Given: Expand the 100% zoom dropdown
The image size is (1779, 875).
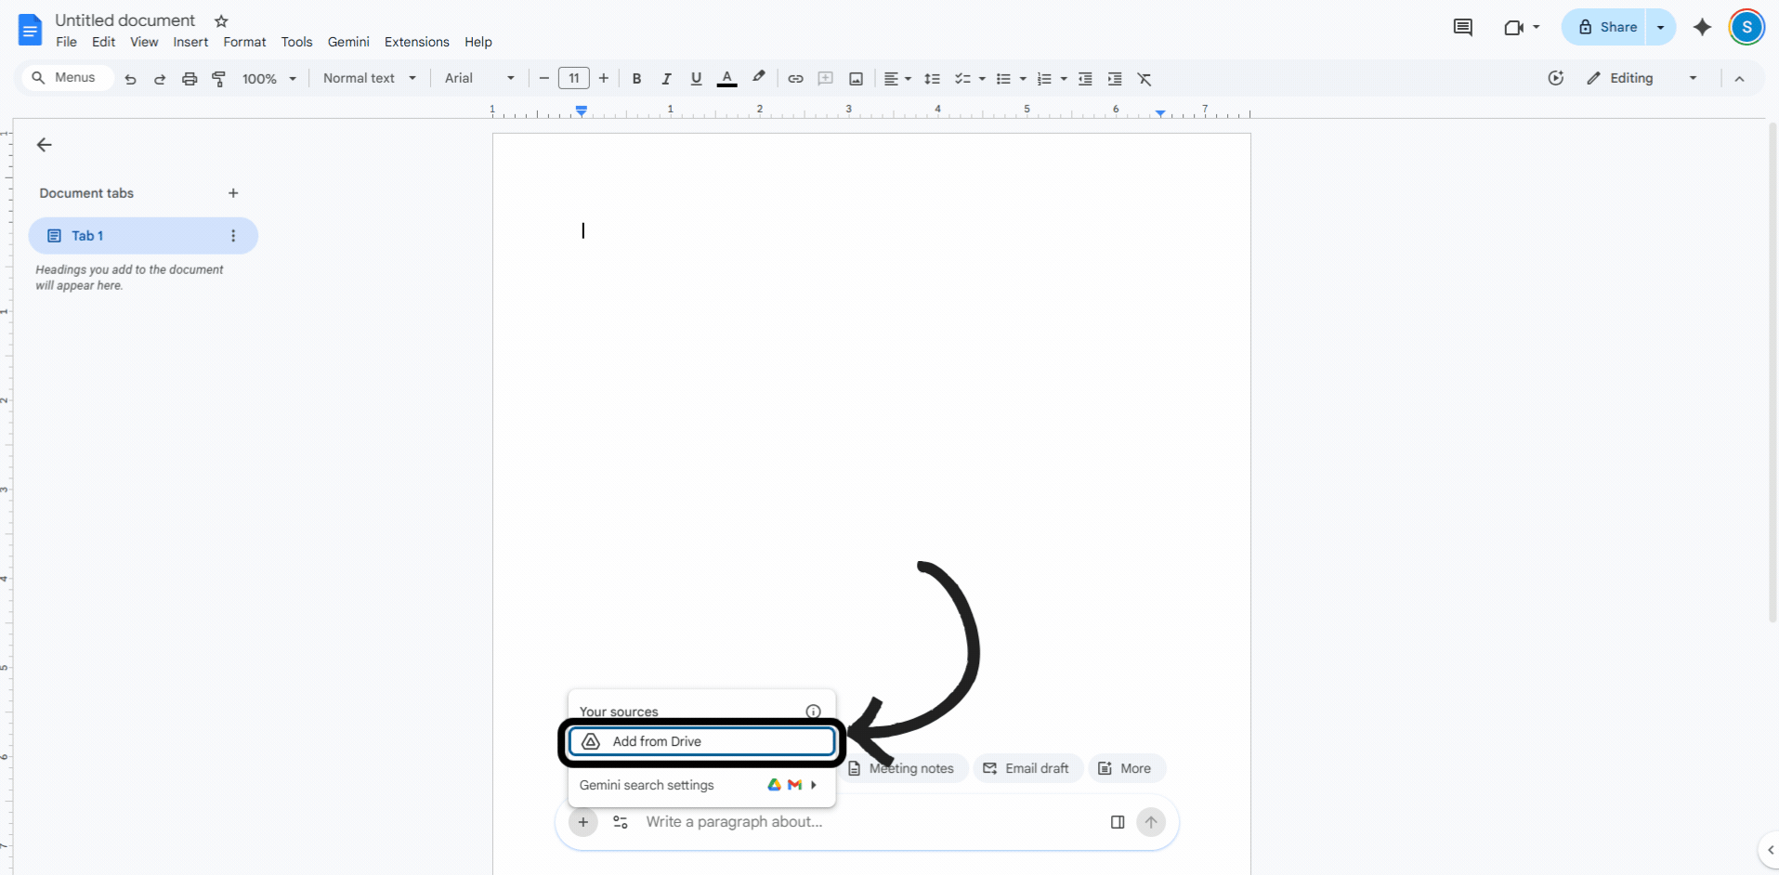Looking at the screenshot, I should (268, 79).
